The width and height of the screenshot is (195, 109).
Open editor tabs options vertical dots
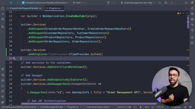pos(186,8)
